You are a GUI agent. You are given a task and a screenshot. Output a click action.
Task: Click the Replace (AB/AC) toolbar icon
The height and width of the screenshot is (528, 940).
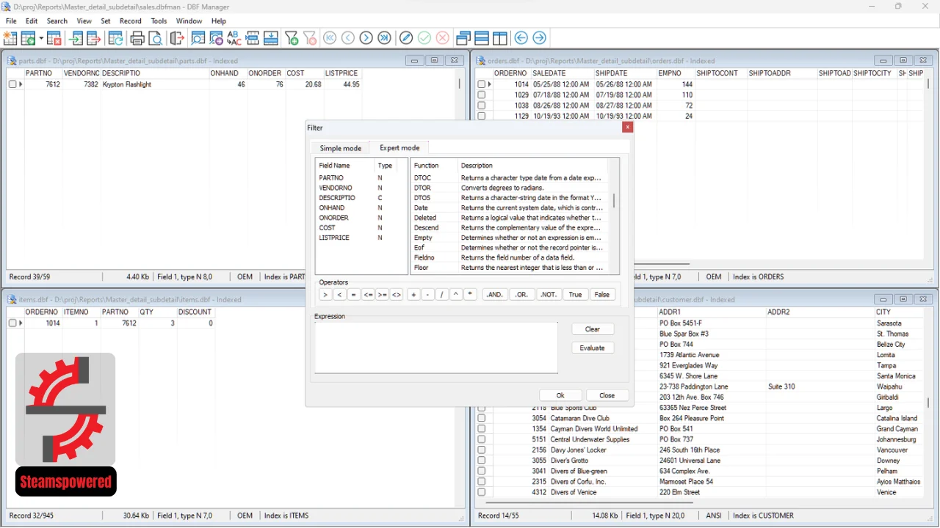pyautogui.click(x=234, y=38)
